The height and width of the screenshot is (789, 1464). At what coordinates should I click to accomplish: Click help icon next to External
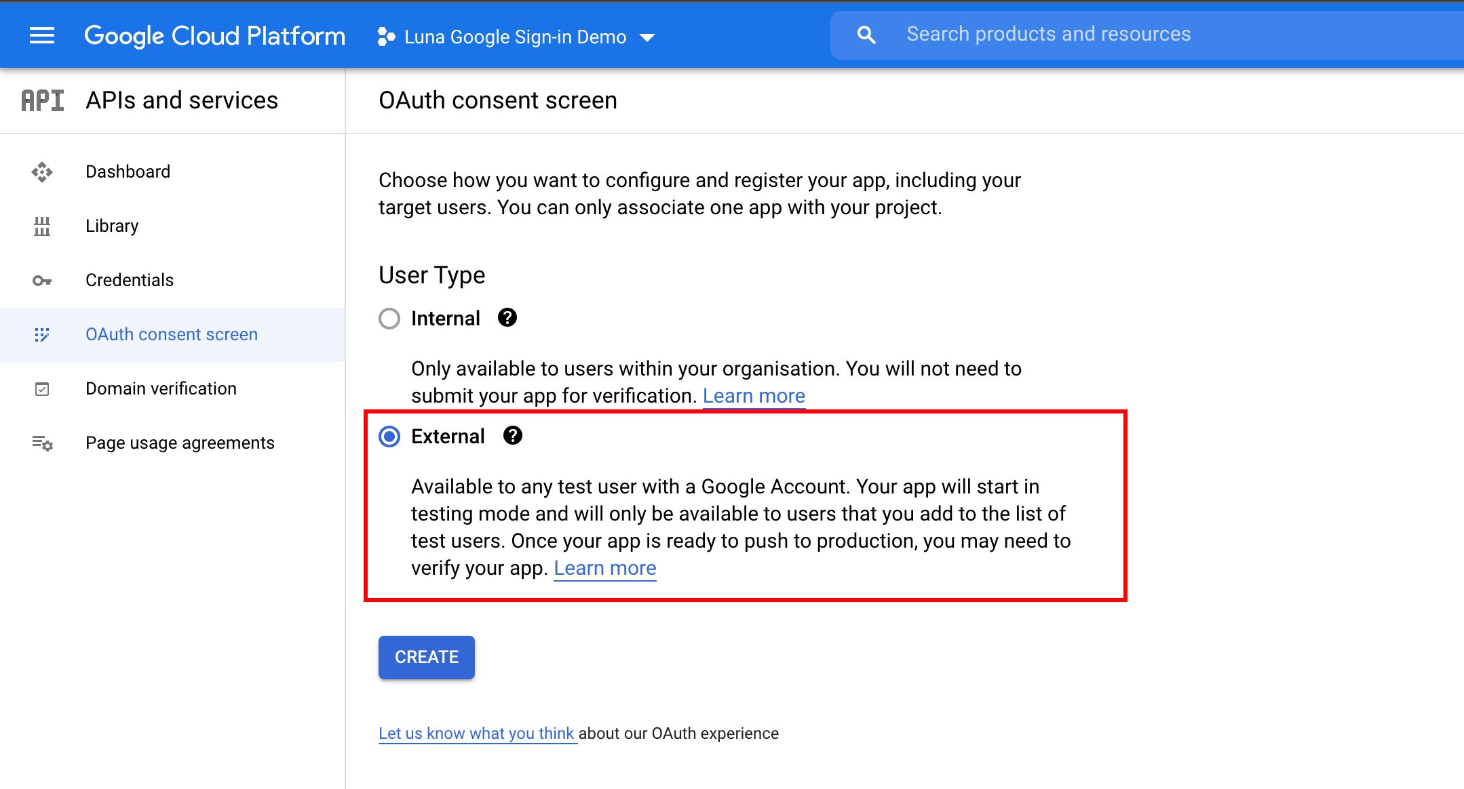(513, 435)
